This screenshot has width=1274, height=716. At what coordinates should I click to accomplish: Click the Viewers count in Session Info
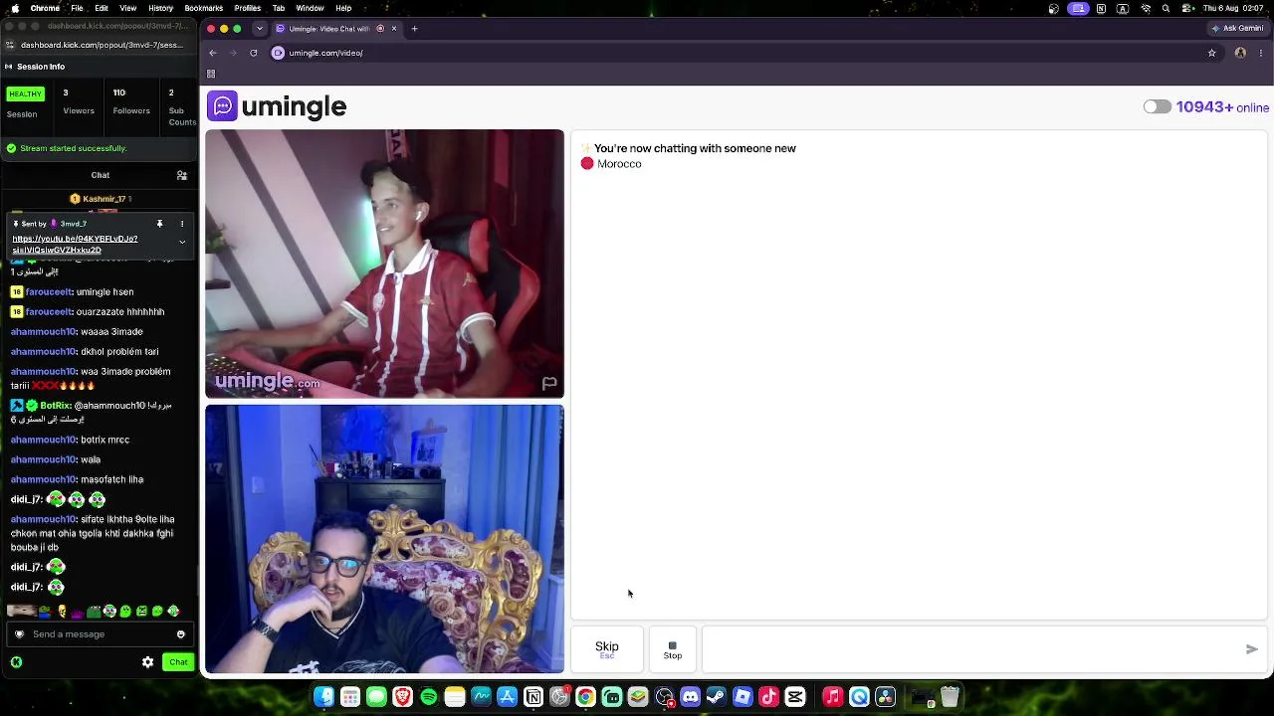(x=79, y=101)
